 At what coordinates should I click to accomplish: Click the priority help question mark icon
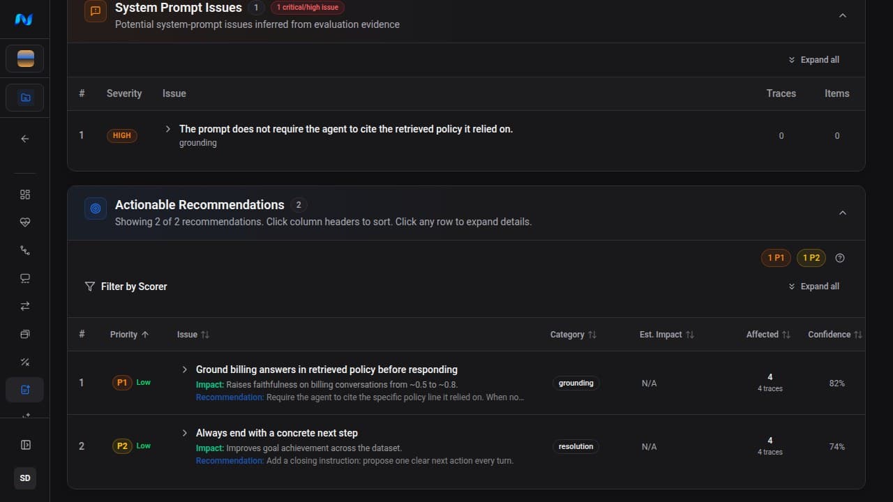click(840, 258)
